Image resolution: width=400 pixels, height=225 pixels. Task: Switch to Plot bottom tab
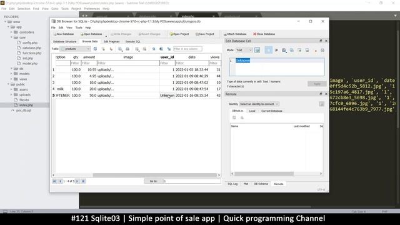246,184
